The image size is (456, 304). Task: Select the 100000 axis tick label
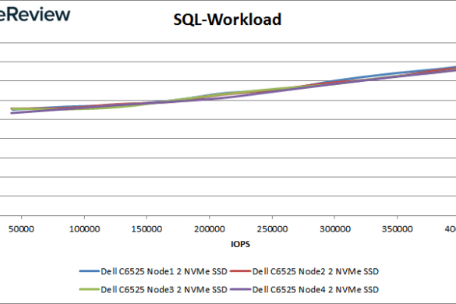(84, 229)
